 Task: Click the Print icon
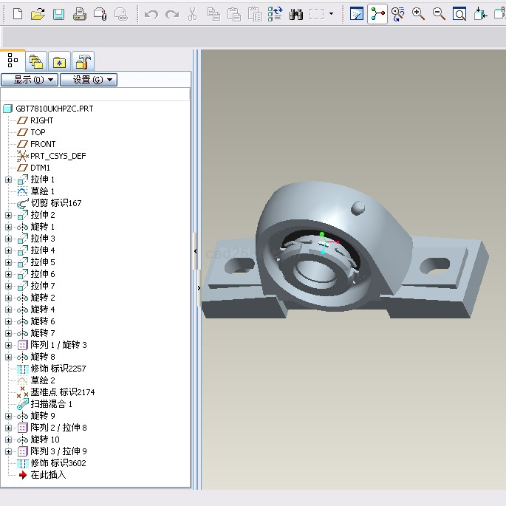(x=79, y=14)
